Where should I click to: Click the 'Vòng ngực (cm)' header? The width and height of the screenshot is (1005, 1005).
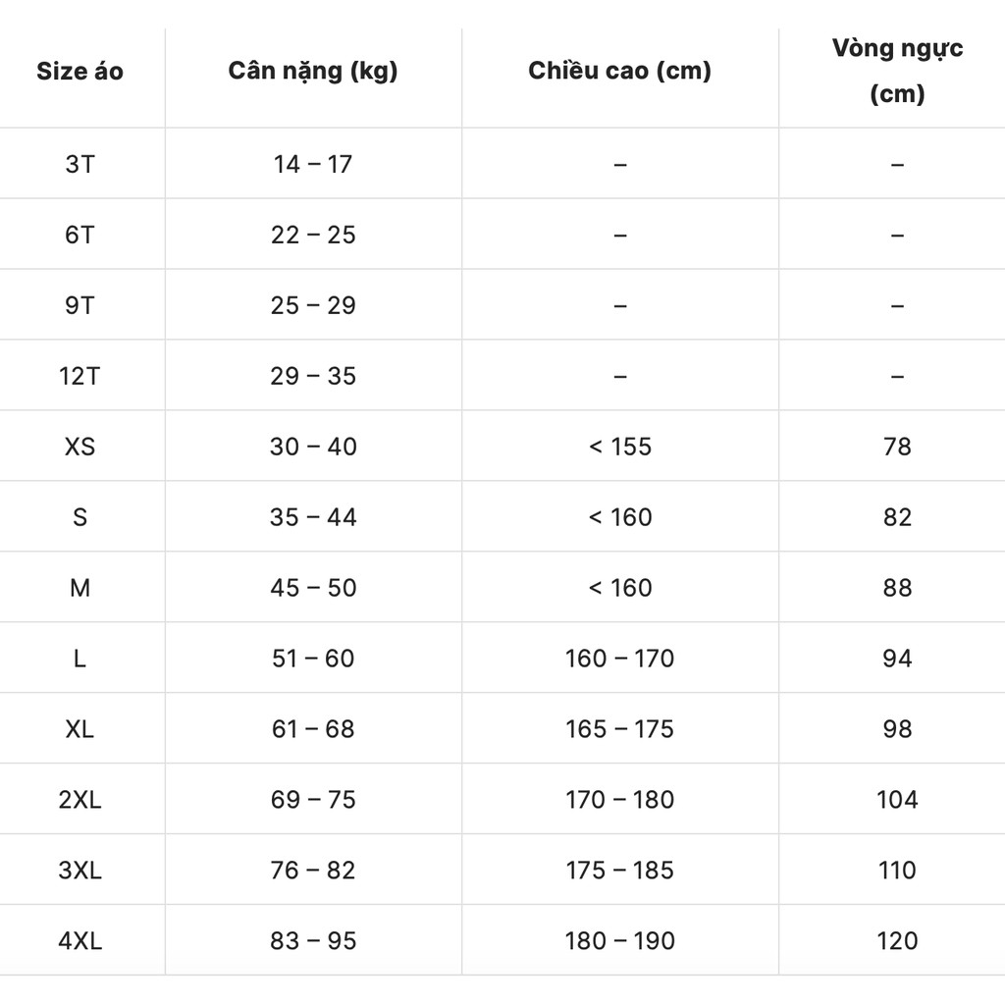pos(897,71)
